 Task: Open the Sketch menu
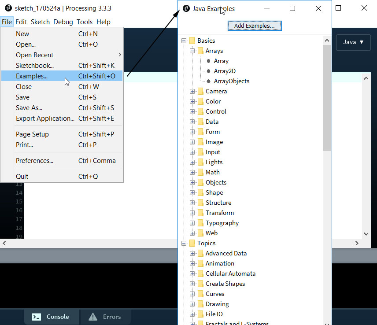(x=40, y=22)
